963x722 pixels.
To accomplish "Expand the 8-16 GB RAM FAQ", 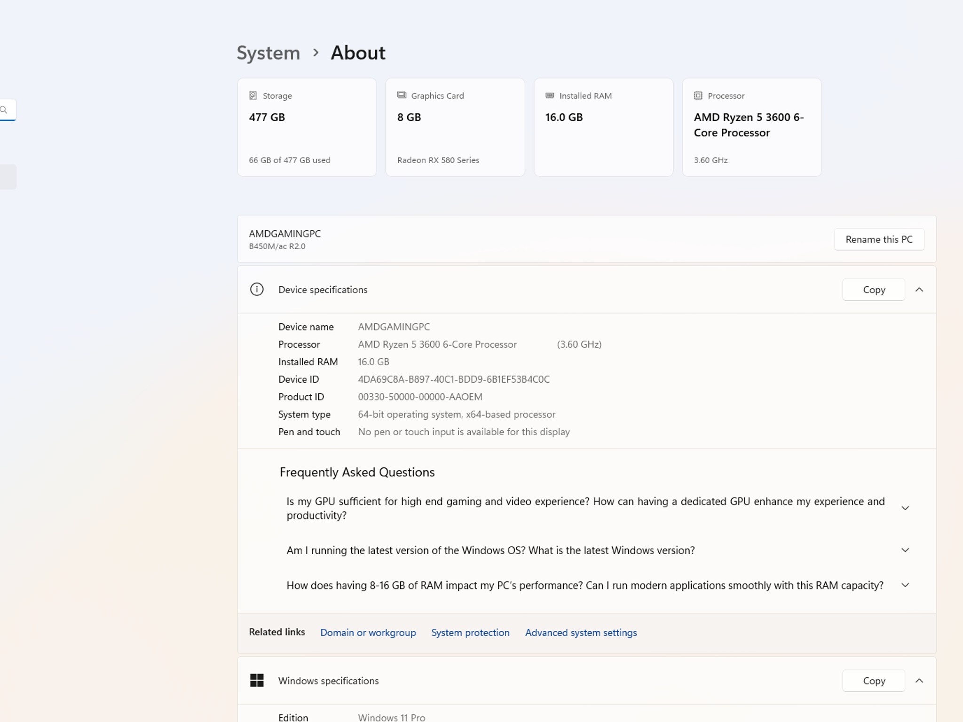I will click(905, 585).
